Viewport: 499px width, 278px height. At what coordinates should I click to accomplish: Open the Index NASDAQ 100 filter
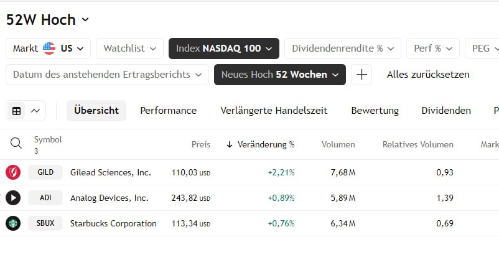(224, 49)
